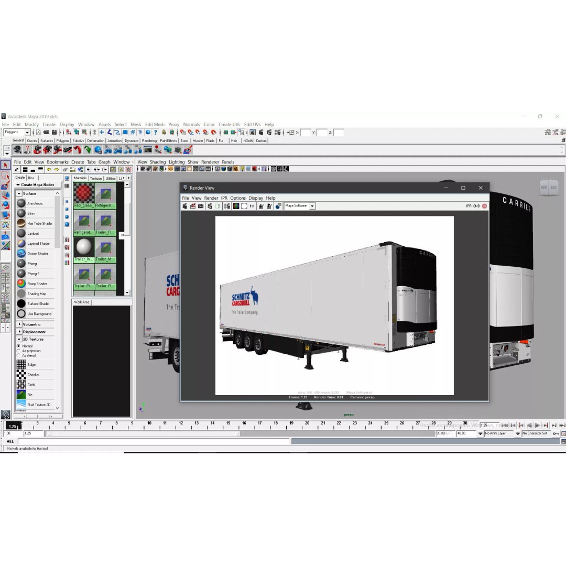Select the As stencil radio button
Viewport: 566px width, 566px height.
[x=19, y=355]
